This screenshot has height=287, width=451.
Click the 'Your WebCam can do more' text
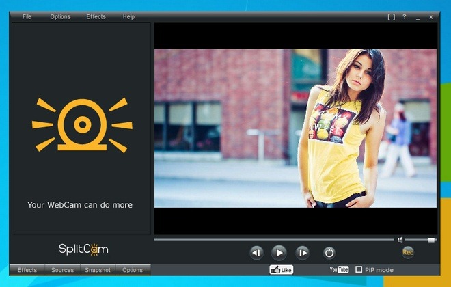tap(80, 205)
